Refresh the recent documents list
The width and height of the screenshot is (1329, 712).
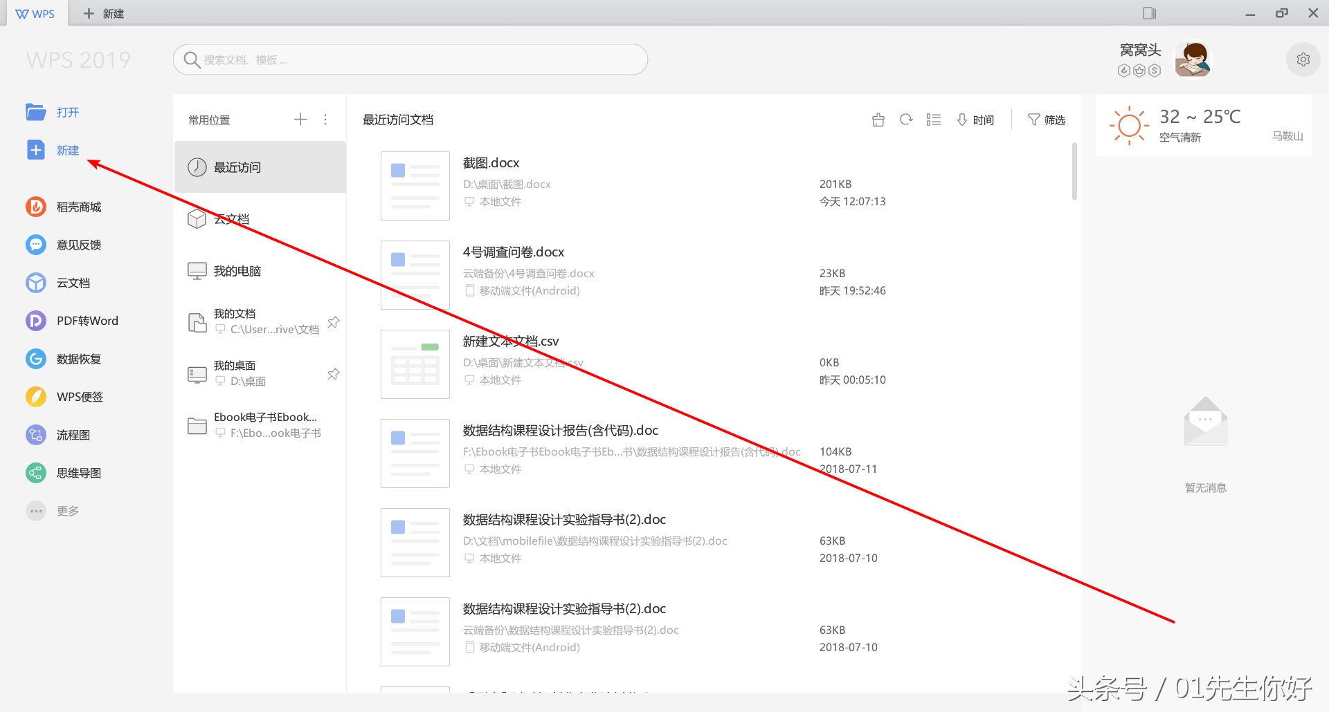(x=906, y=120)
